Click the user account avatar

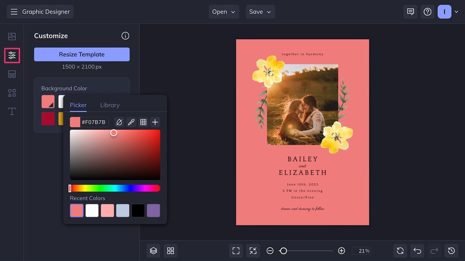[x=444, y=12]
